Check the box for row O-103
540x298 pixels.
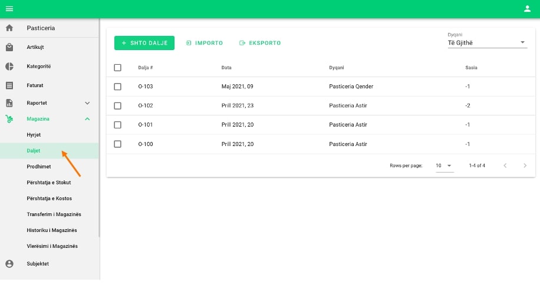(x=117, y=87)
